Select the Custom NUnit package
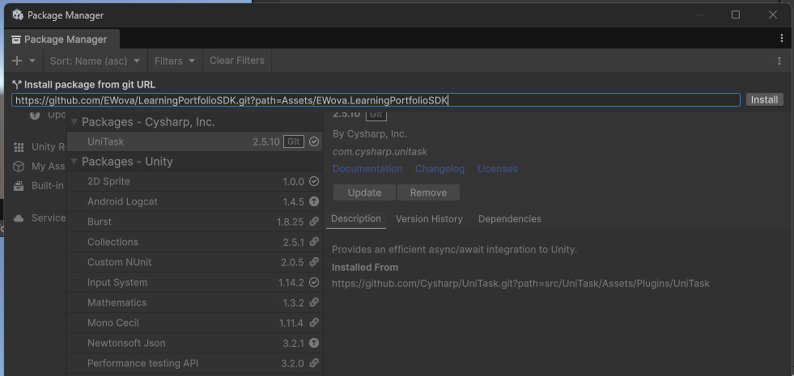Screen dimensions: 794x376 (x=194, y=262)
